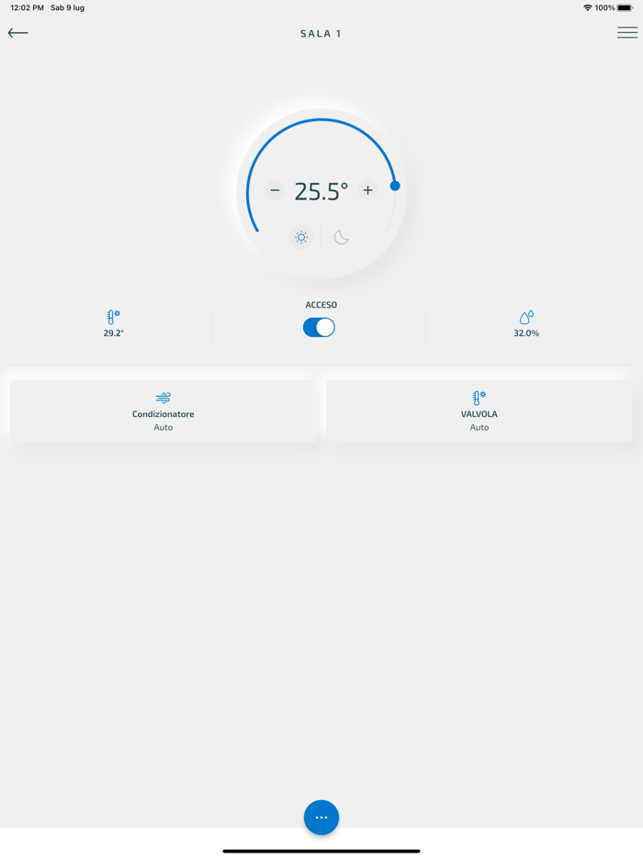Click the battery status icon
Viewport: 643px width, 858px height.
[x=626, y=7]
